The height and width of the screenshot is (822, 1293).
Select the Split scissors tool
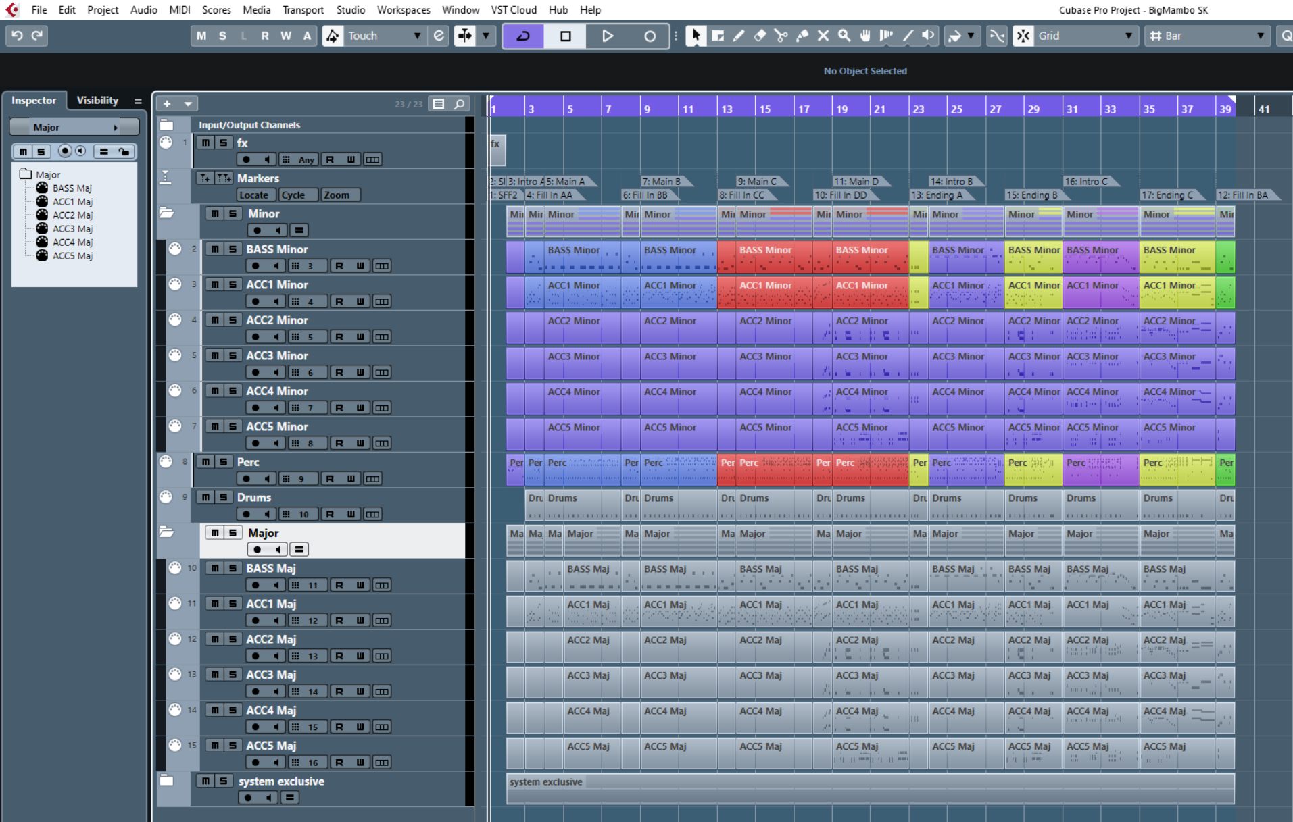coord(781,36)
